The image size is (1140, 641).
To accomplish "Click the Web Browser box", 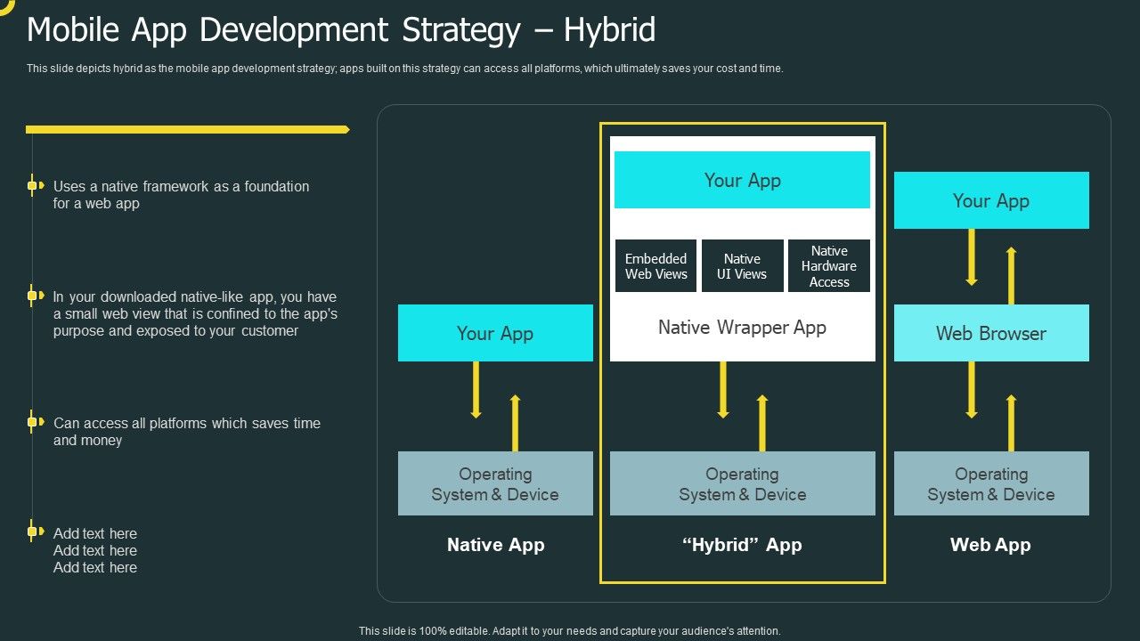I will pyautogui.click(x=990, y=333).
